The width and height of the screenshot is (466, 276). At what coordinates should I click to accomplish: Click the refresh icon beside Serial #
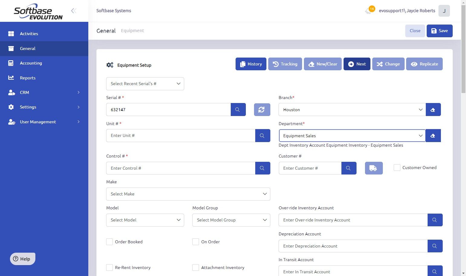tap(262, 110)
